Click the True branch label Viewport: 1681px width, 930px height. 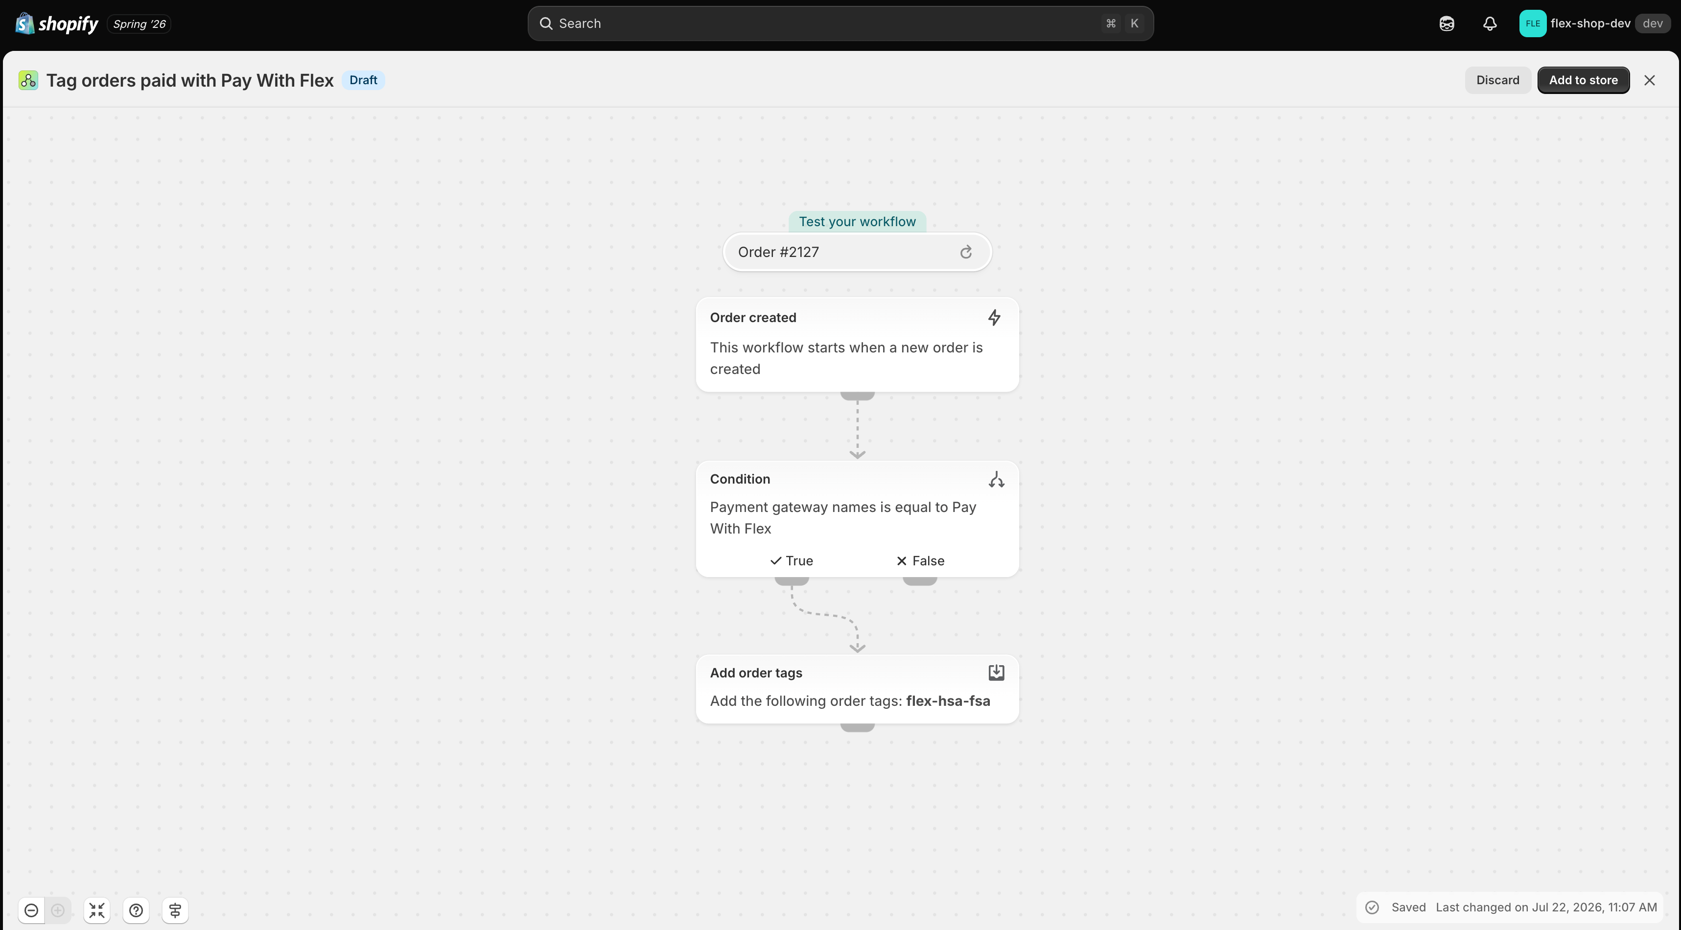(x=792, y=560)
